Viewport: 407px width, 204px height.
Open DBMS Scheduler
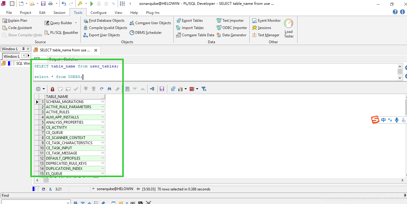pyautogui.click(x=146, y=33)
